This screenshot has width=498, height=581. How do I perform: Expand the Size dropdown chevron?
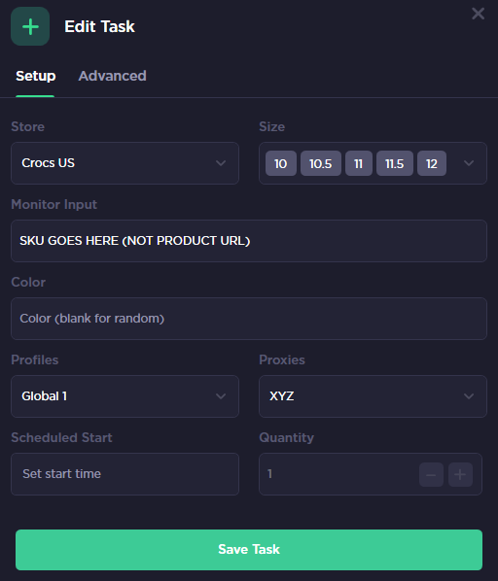[469, 163]
